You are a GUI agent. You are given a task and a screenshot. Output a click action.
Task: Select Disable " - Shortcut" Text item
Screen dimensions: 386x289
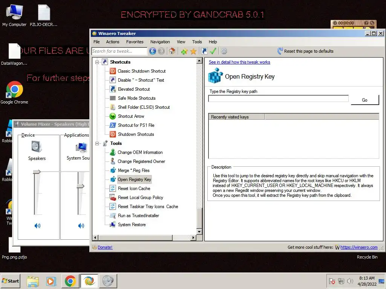click(141, 80)
